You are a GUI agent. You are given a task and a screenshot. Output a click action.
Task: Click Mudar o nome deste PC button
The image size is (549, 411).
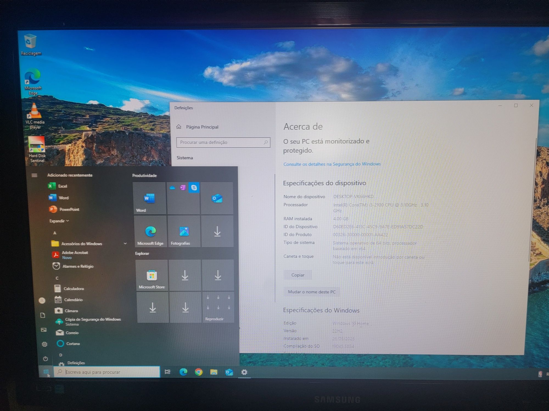(x=312, y=292)
